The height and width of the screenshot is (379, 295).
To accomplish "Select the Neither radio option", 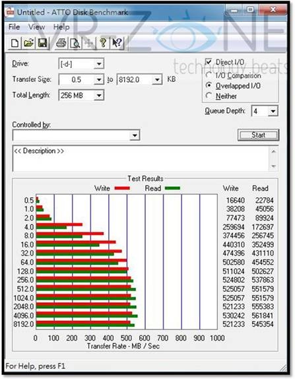I will (209, 96).
